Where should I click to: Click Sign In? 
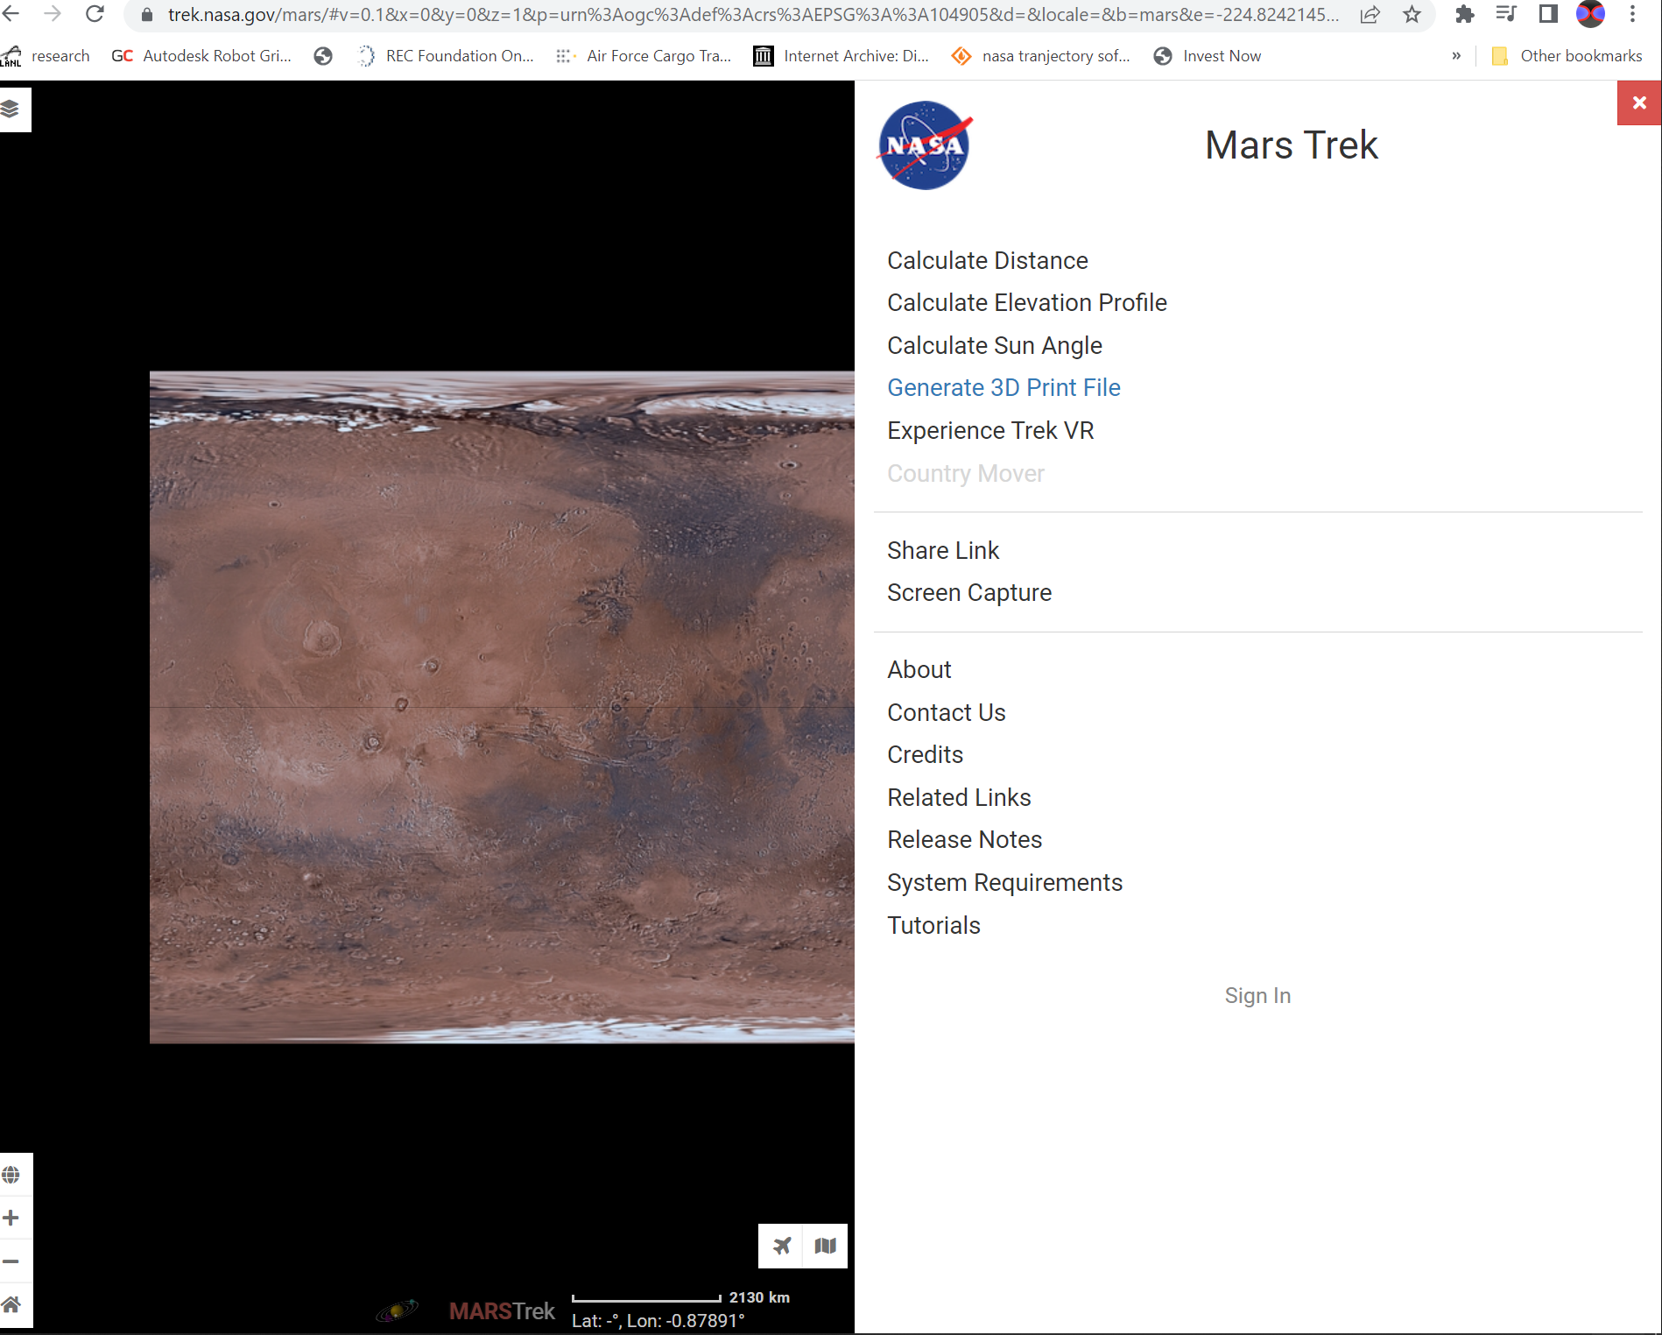1257,995
